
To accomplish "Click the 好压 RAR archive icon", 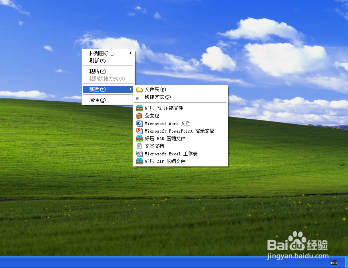I will [x=139, y=139].
